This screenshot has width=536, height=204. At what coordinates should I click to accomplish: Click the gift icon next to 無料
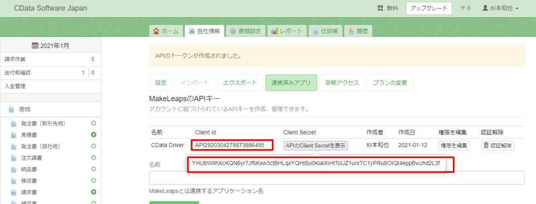(380, 8)
